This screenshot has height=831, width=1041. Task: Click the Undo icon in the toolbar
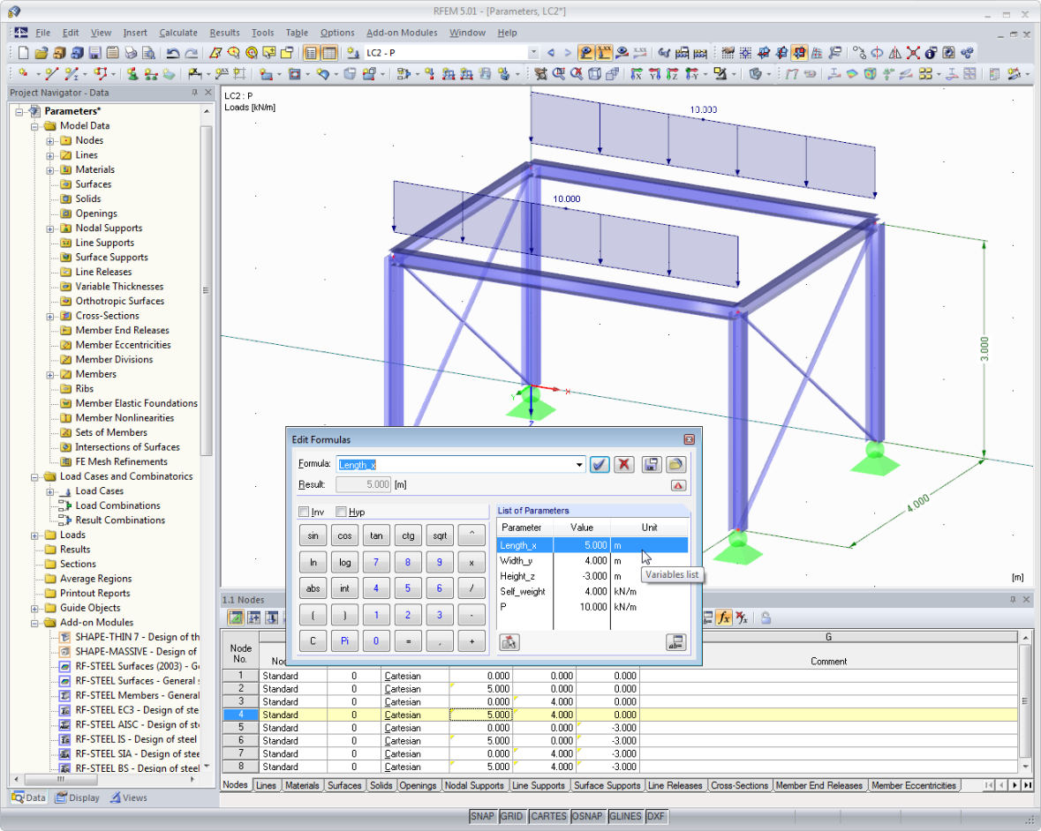pyautogui.click(x=173, y=53)
